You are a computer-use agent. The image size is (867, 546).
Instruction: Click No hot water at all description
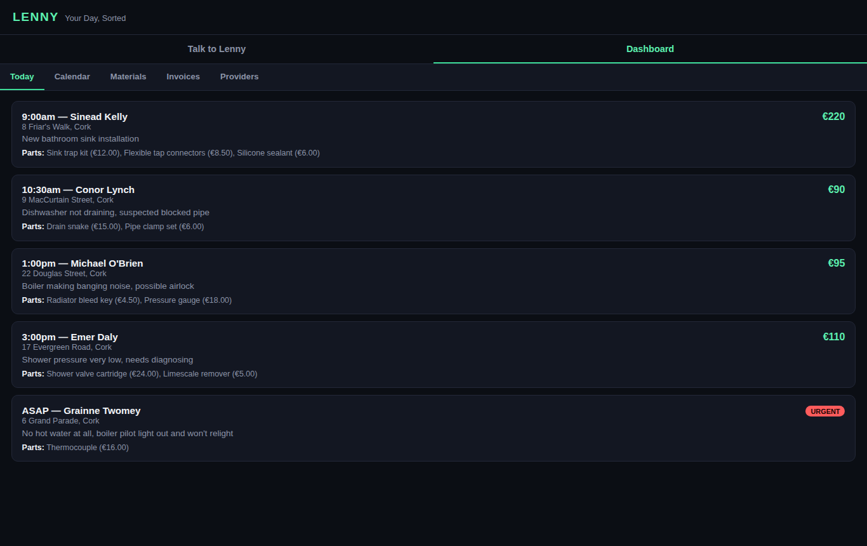pyautogui.click(x=128, y=434)
